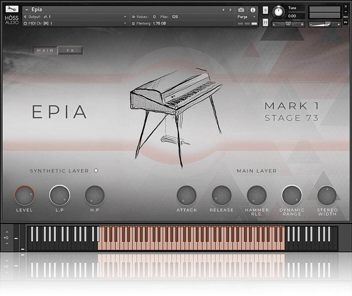
Task: Go to the previous instrument arrow
Action: [x=223, y=10]
